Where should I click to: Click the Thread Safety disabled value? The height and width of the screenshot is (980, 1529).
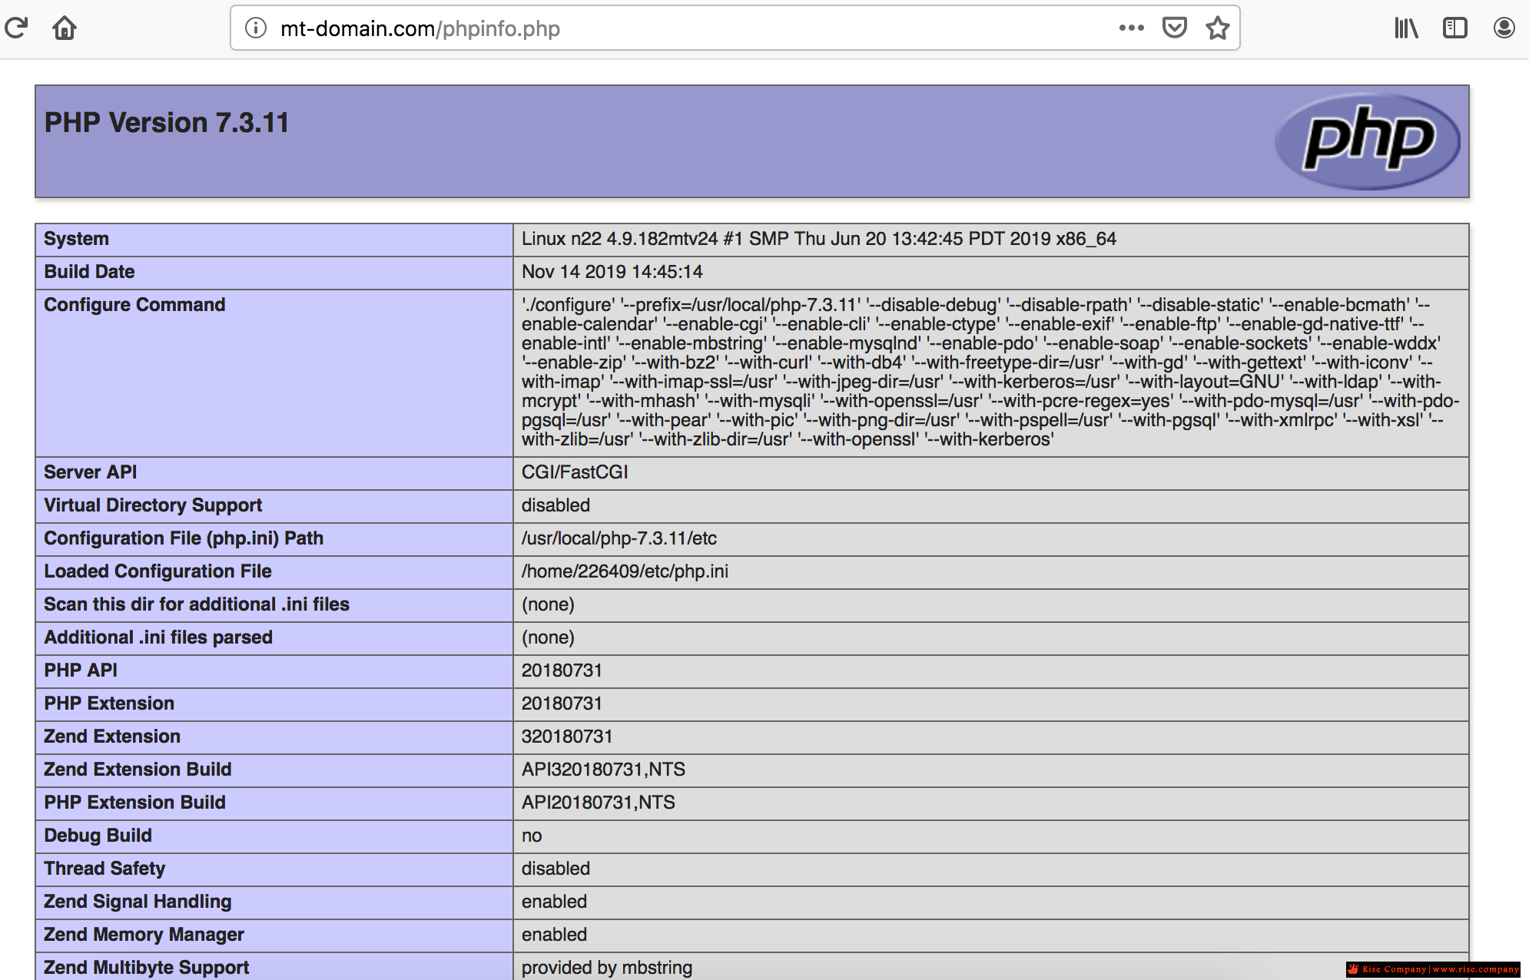556,869
